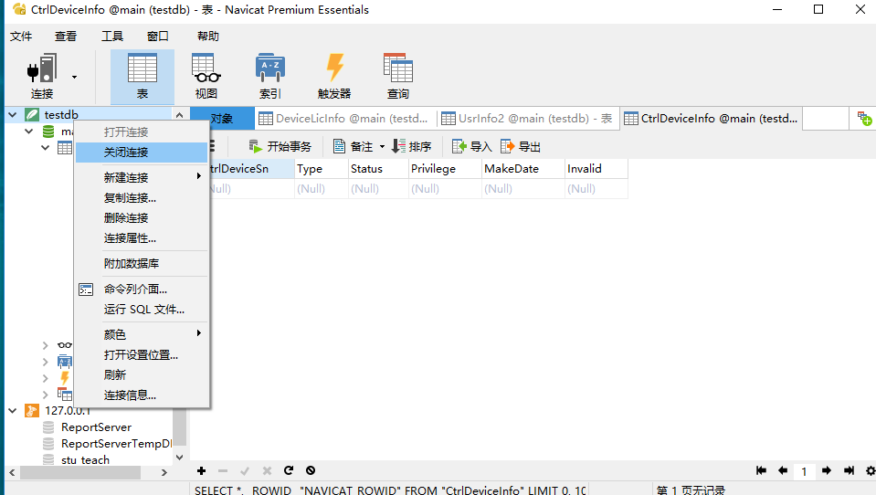Choose 连接属性... in the context menu
The width and height of the screenshot is (876, 495).
pos(142,238)
